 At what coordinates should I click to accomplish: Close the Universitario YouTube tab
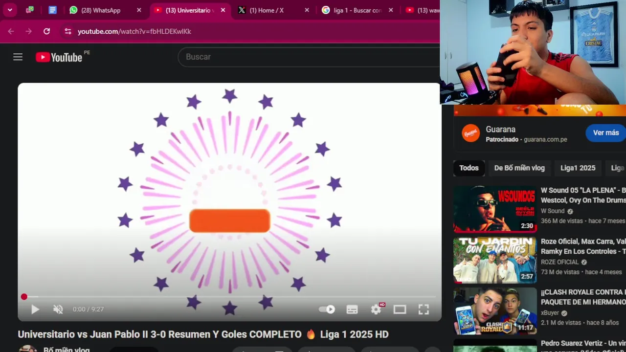coord(223,10)
